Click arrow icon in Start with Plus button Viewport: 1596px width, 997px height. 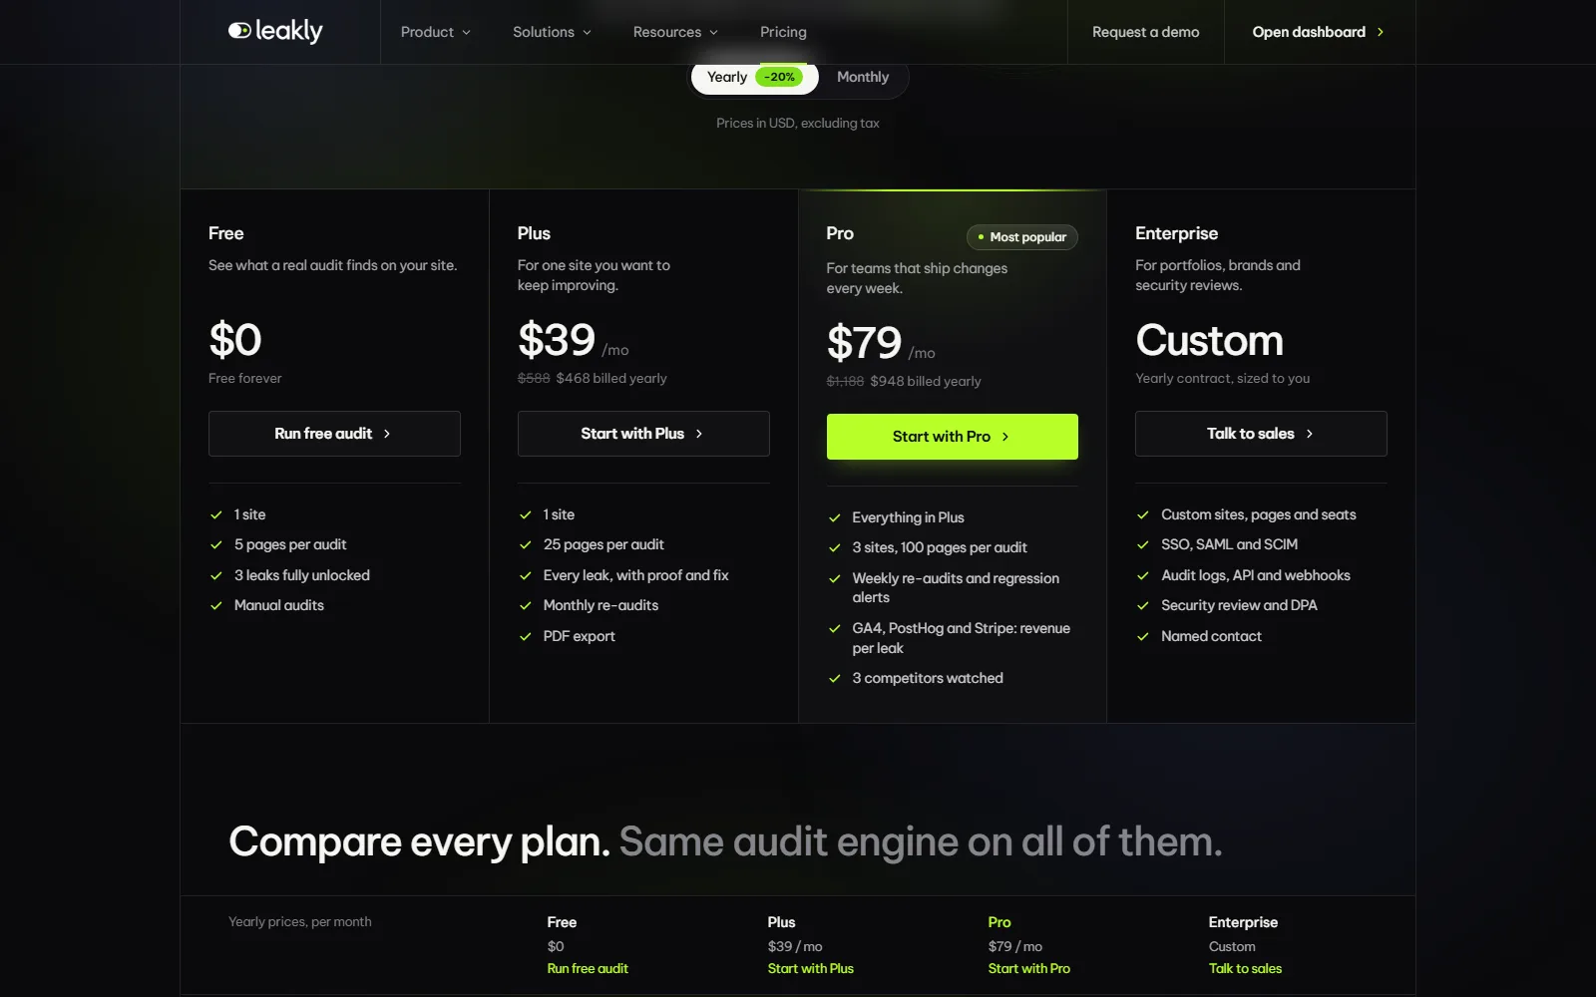coord(699,434)
